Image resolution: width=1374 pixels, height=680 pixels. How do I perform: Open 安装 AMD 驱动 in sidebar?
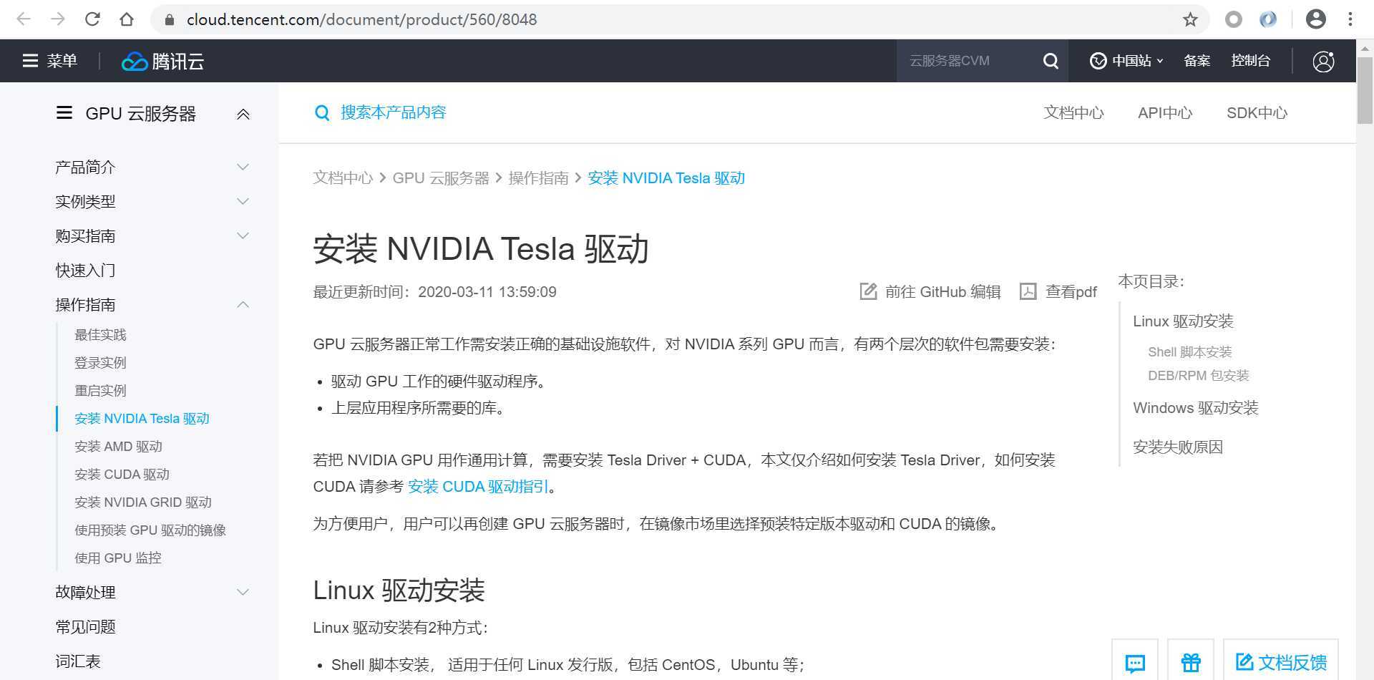tap(118, 446)
